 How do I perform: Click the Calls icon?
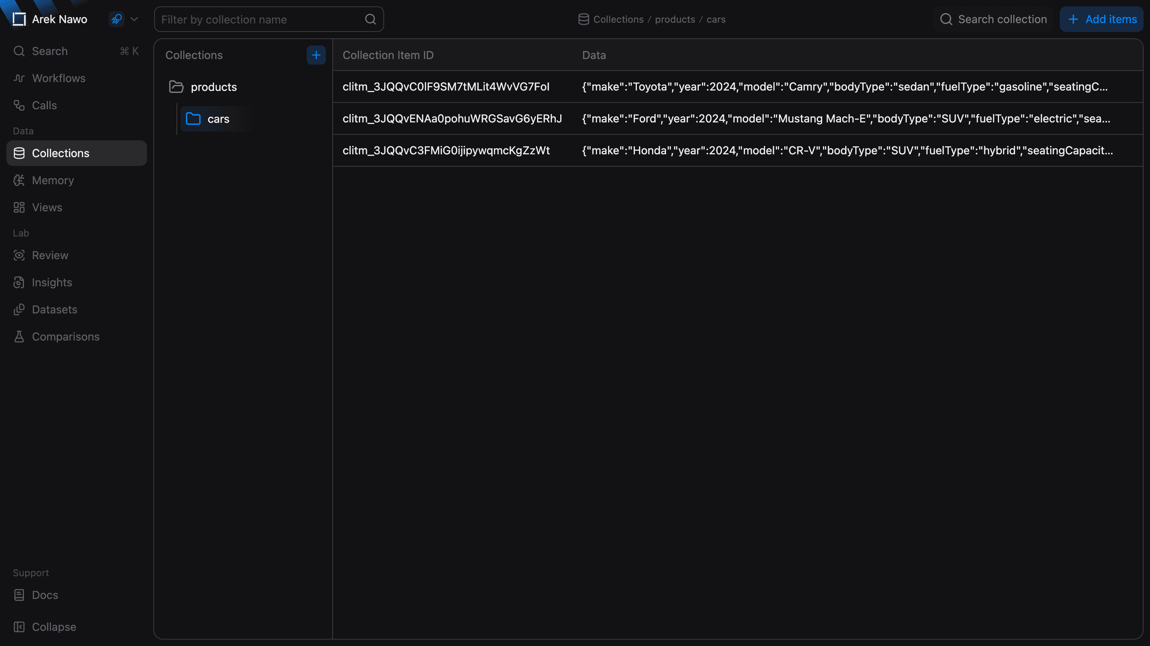pos(19,106)
